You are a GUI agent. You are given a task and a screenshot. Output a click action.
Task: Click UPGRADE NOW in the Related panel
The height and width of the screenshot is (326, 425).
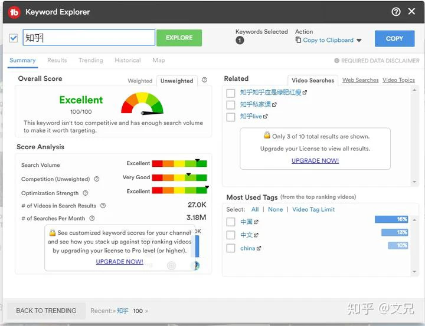click(315, 160)
